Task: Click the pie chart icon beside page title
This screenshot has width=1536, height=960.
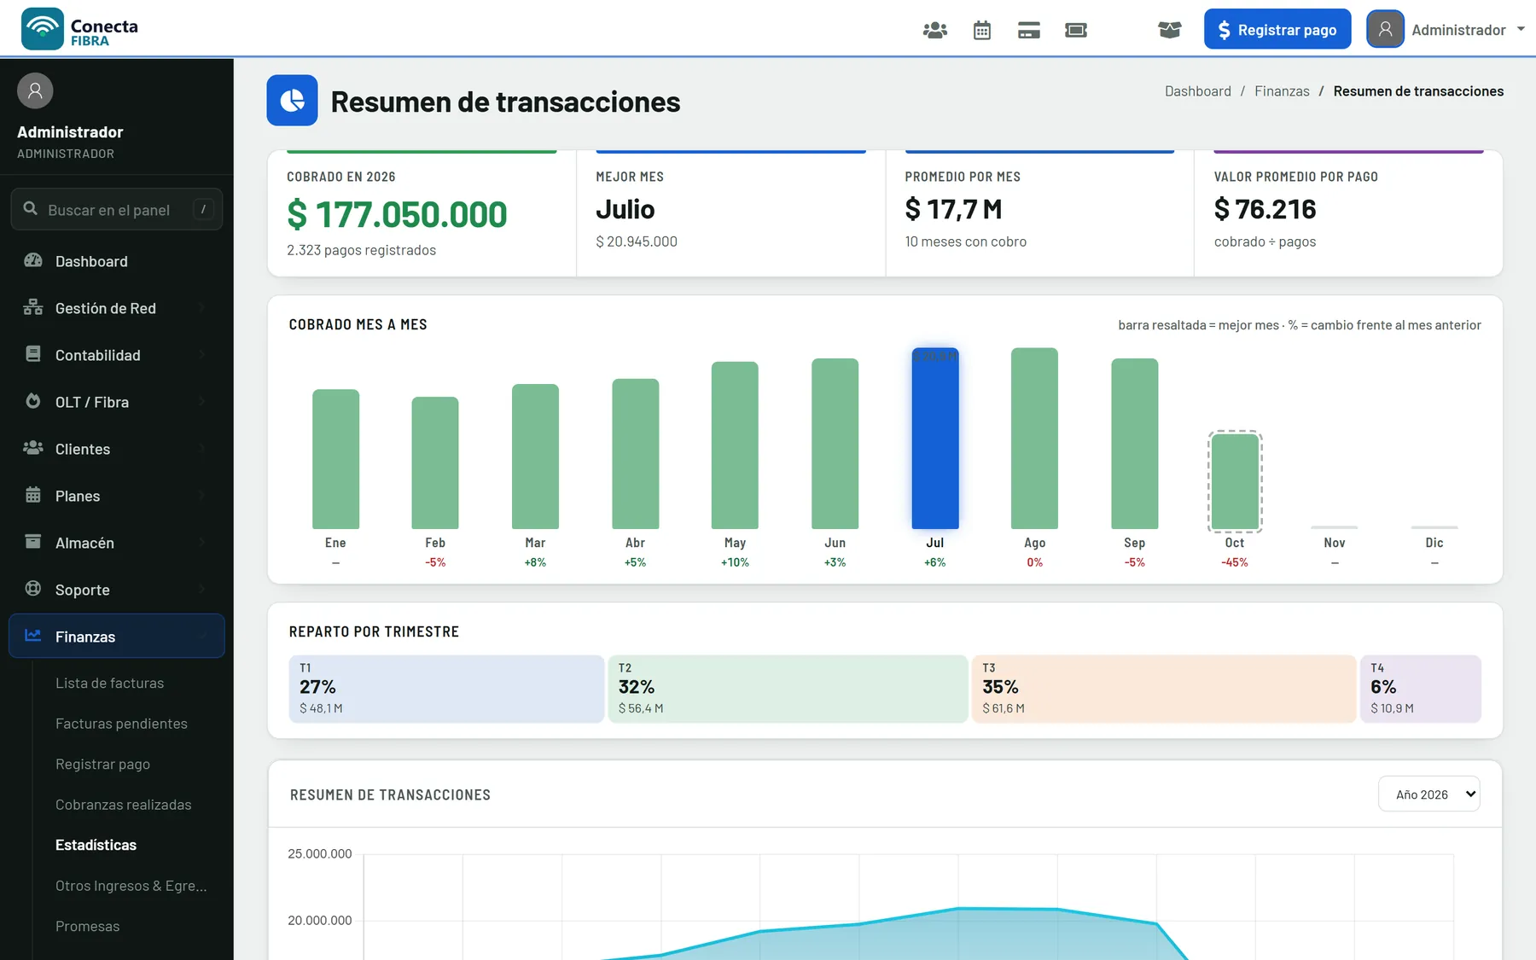Action: click(292, 101)
